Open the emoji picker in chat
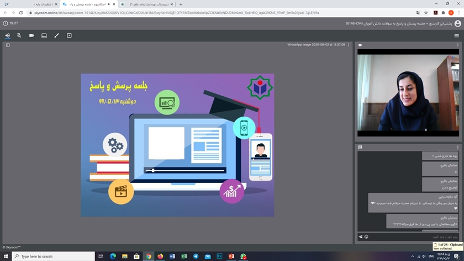This screenshot has height=261, width=464. [x=366, y=237]
